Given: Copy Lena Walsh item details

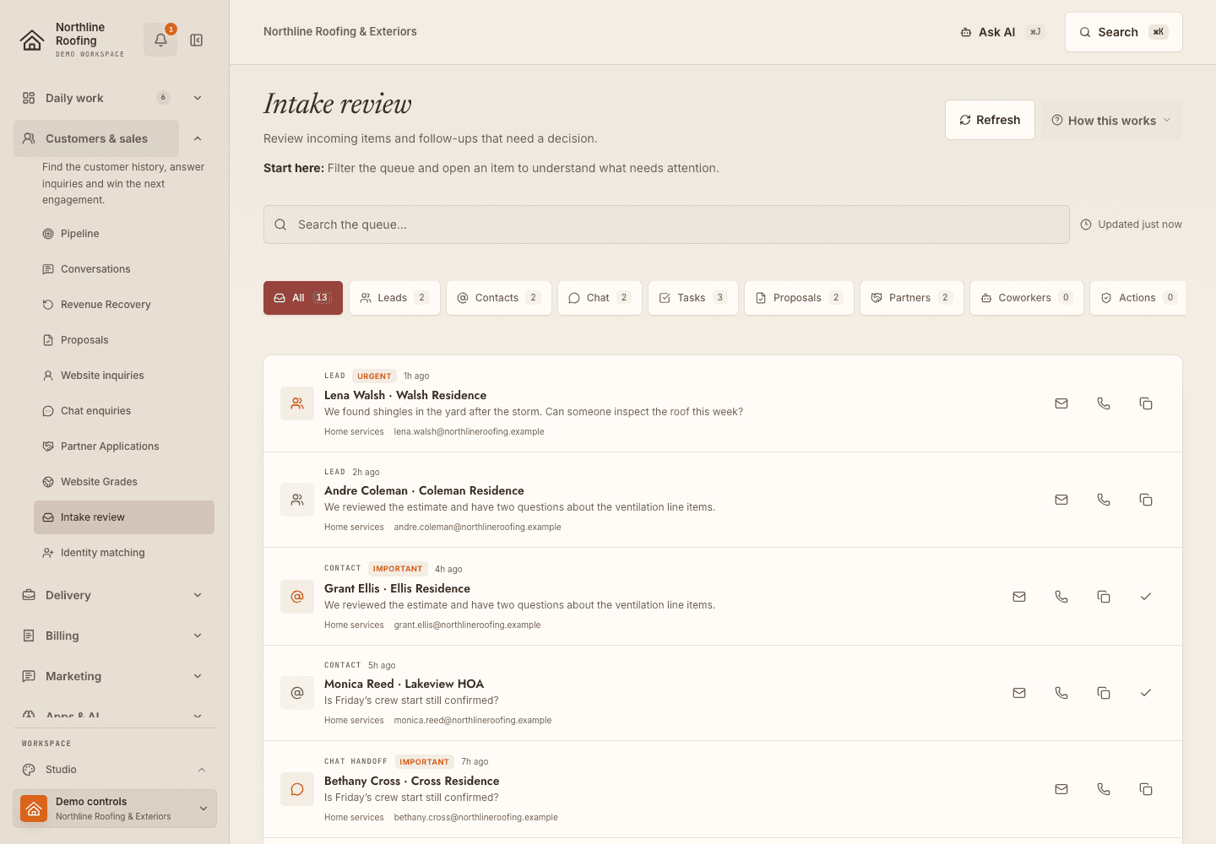Looking at the screenshot, I should click(1146, 403).
